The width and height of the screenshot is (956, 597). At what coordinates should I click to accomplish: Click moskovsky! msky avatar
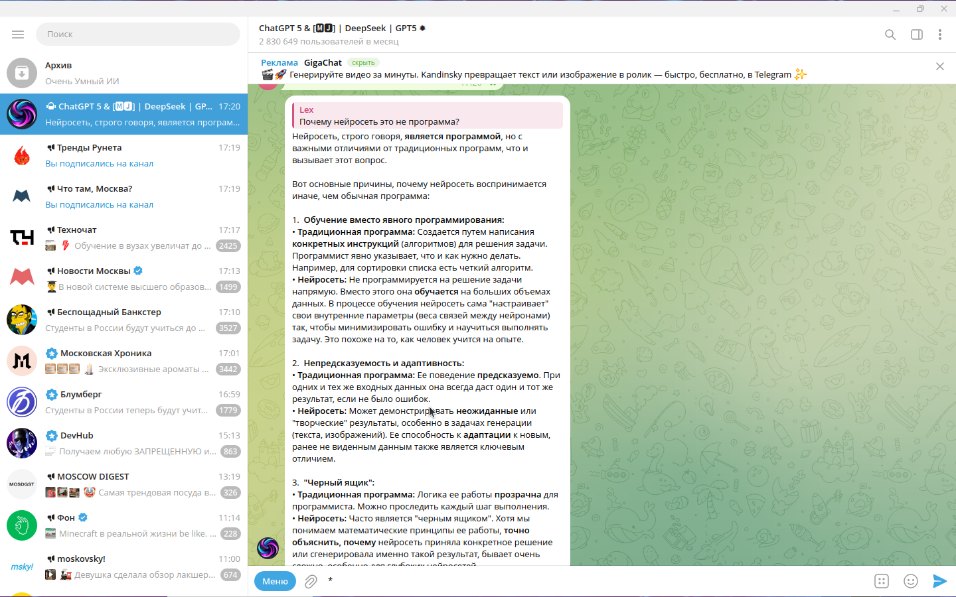pos(22,566)
